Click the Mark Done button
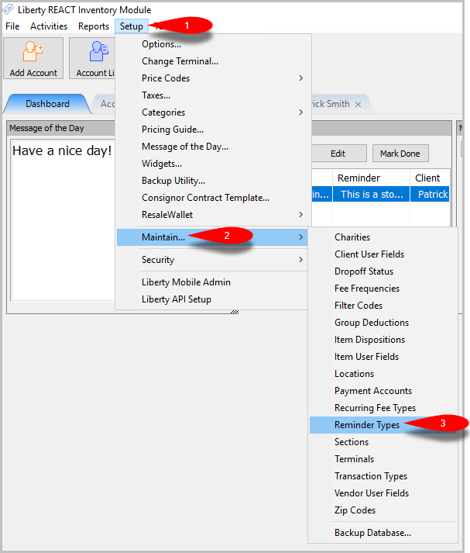Image resolution: width=470 pixels, height=553 pixels. click(400, 154)
